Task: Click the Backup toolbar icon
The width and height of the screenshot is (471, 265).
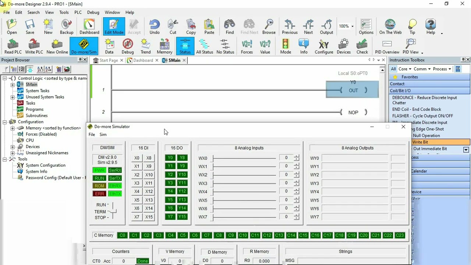Action: tap(67, 27)
